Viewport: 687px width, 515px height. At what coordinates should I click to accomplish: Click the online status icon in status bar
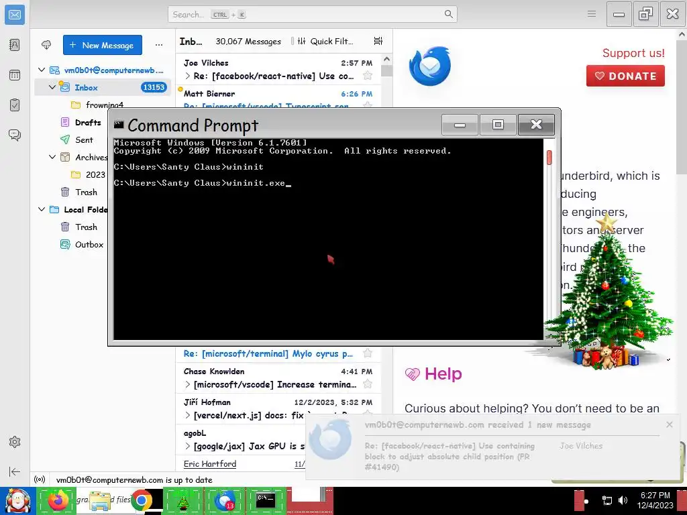click(x=40, y=479)
